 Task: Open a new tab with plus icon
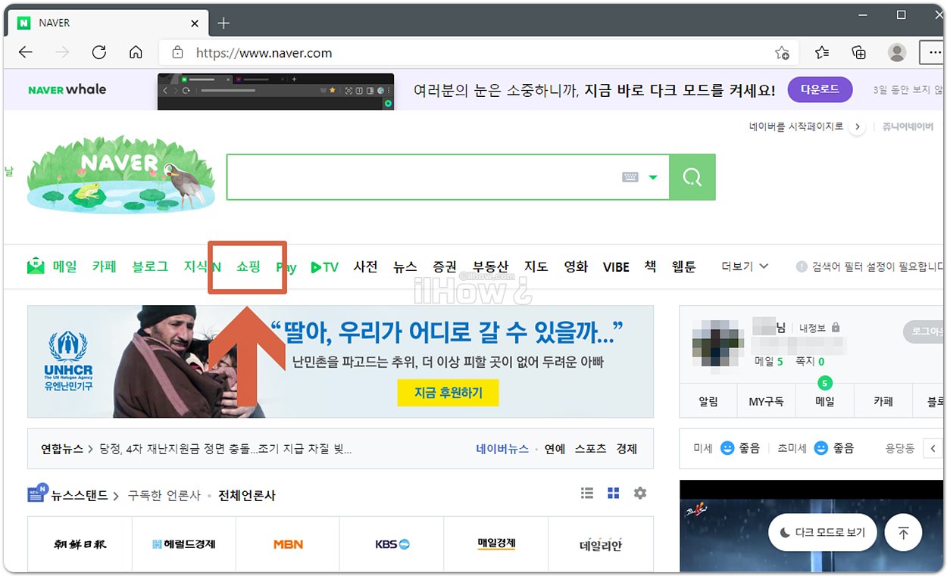223,23
